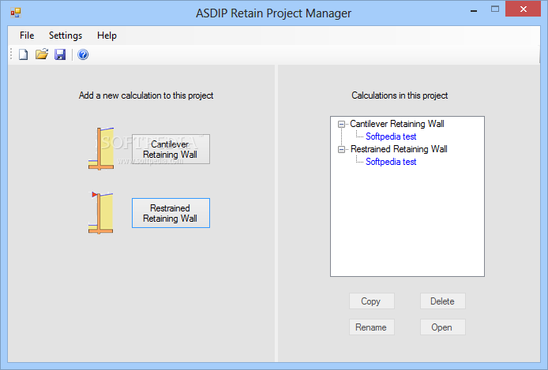
Task: Collapse the Cantilever Retaining Wall tree node
Action: point(341,125)
